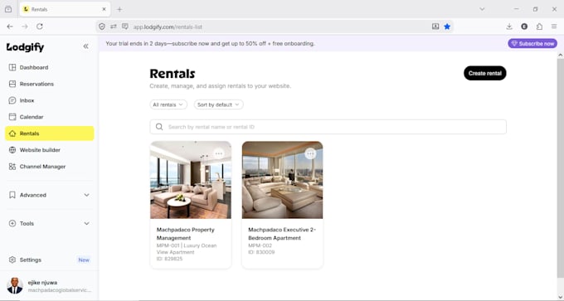This screenshot has width=564, height=301.
Task: Click the permissions icon in address bar
Action: 114,27
